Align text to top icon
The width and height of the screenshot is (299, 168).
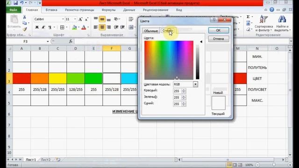click(x=96, y=19)
